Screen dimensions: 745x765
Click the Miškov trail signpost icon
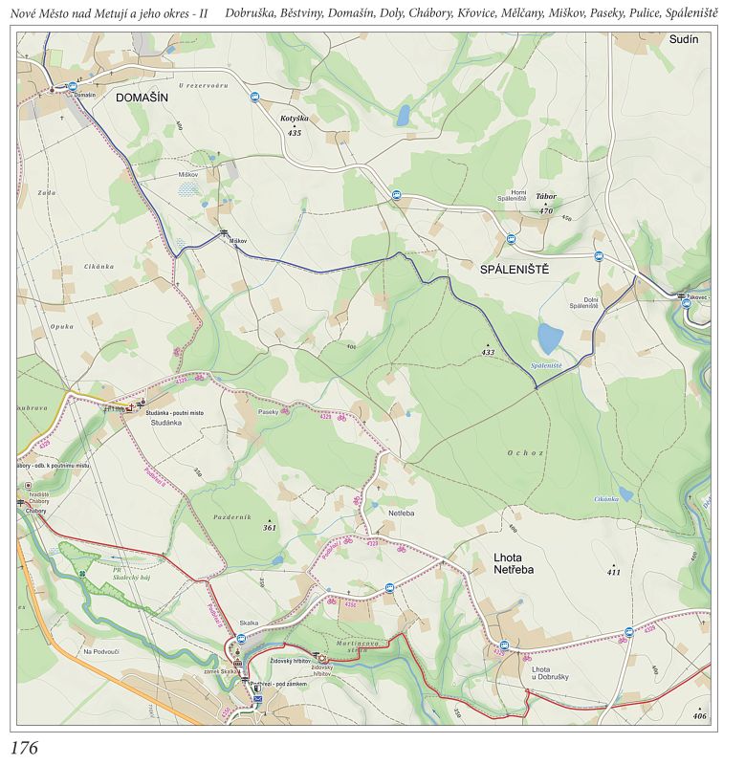(224, 232)
